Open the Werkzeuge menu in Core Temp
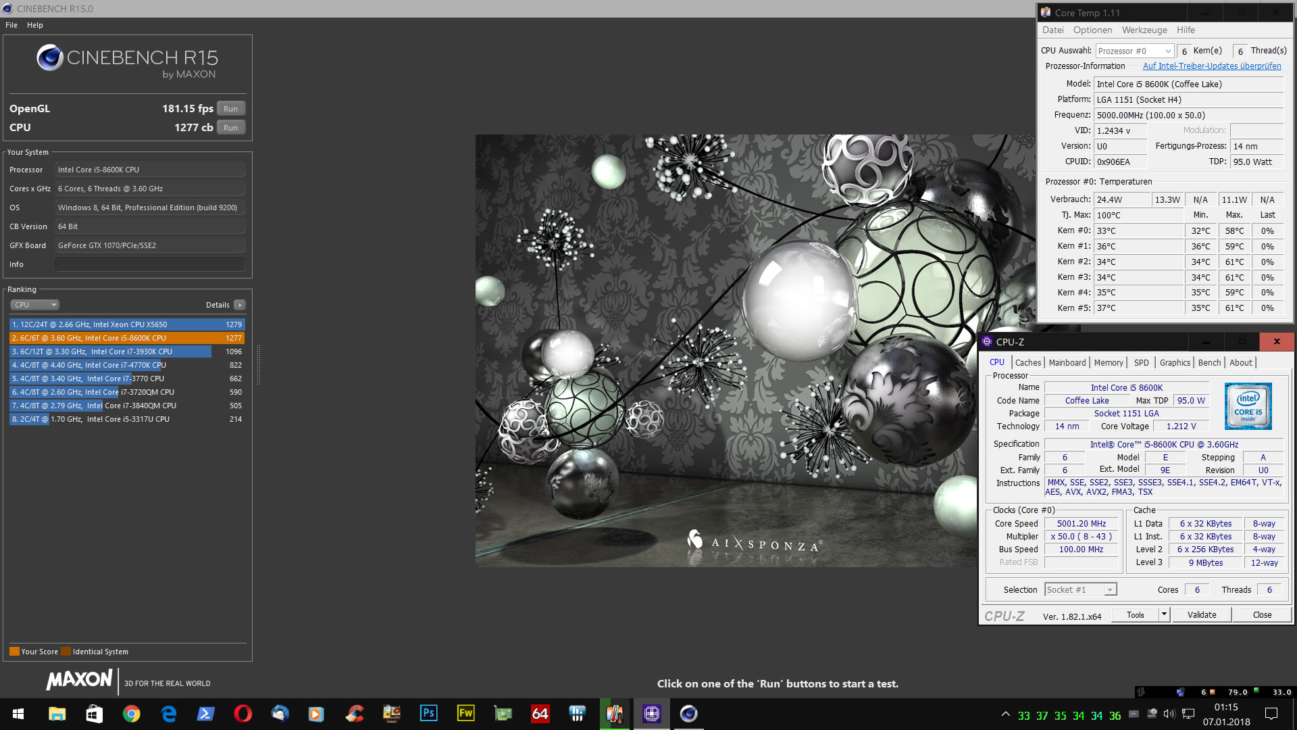1297x730 pixels. coord(1144,30)
